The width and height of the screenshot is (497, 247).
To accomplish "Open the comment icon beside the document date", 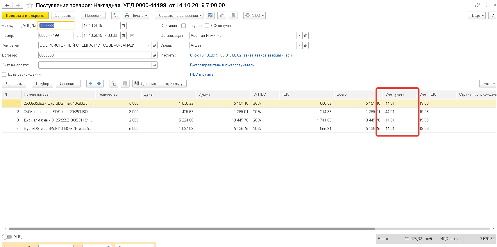I will click(x=132, y=36).
